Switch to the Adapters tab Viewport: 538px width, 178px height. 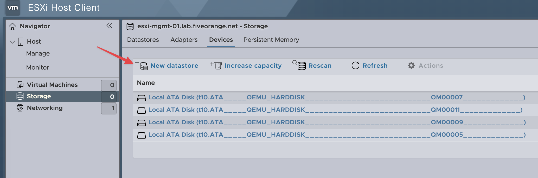click(x=184, y=40)
